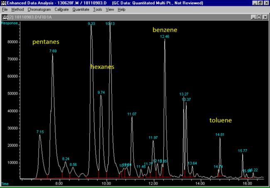Click the FID1A chromatogram window icon
The height and width of the screenshot is (188, 270).
5,17
